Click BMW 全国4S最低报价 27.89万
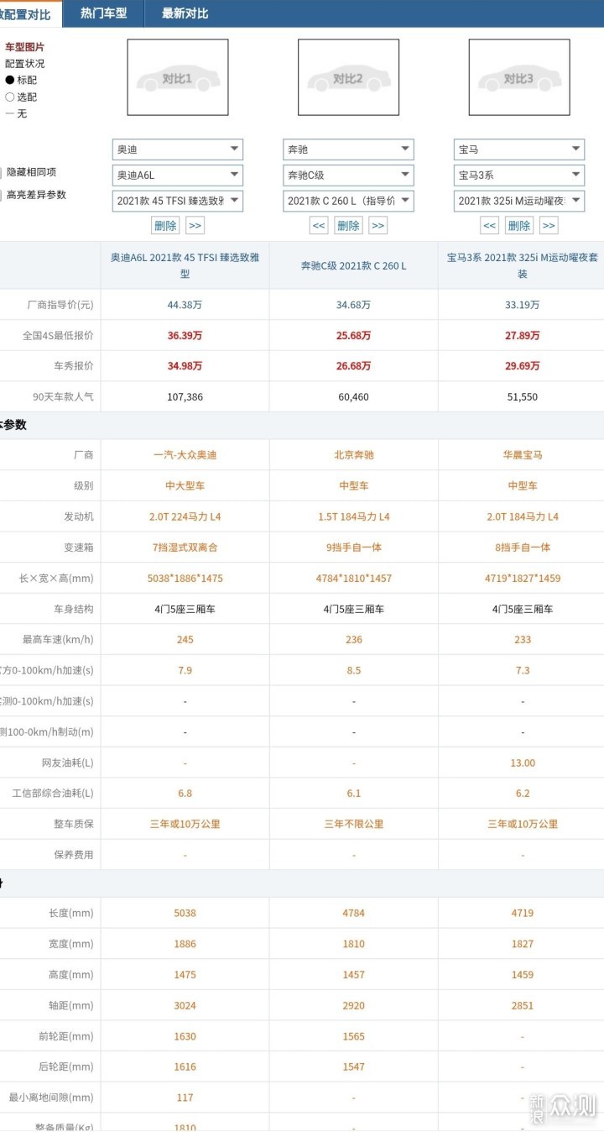The height and width of the screenshot is (1132, 604). pyautogui.click(x=522, y=335)
